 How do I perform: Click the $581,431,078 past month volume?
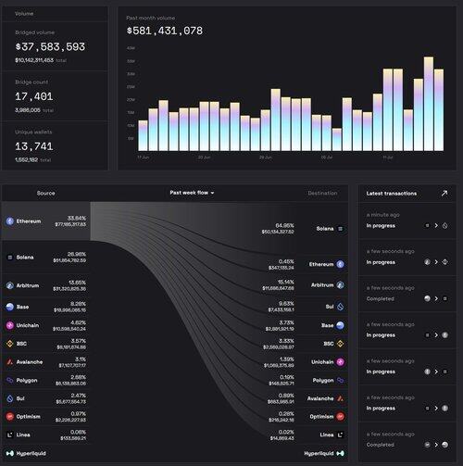(x=165, y=31)
